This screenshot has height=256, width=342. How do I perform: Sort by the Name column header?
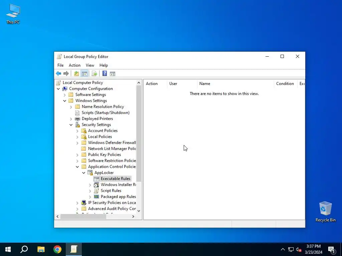(x=235, y=84)
